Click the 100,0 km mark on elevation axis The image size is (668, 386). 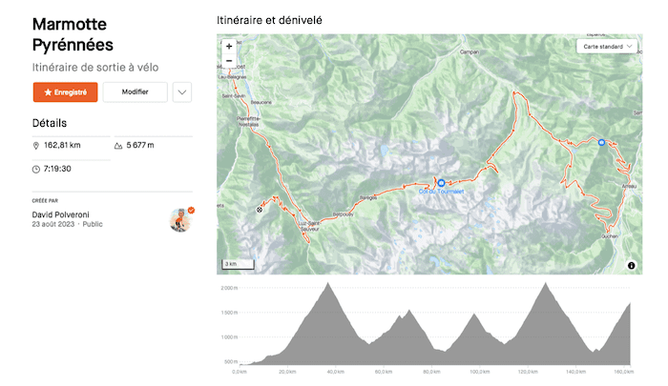tap(479, 373)
